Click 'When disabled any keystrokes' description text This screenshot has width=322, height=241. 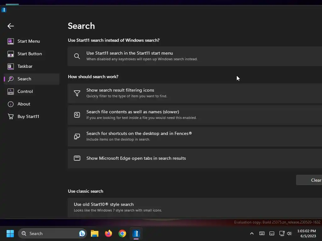click(x=142, y=59)
